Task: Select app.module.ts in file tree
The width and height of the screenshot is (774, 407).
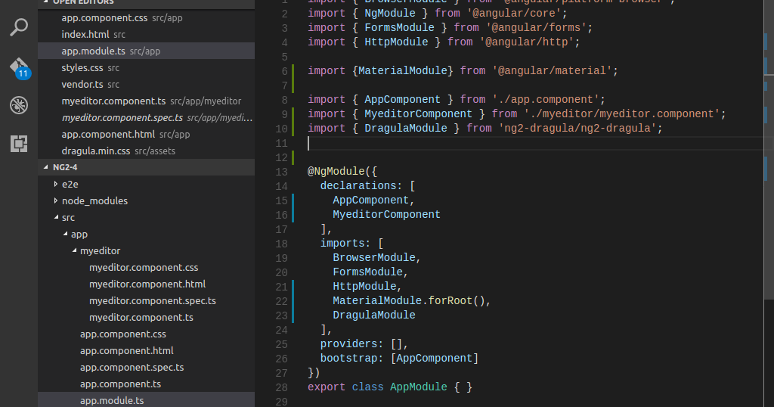Action: (x=146, y=400)
